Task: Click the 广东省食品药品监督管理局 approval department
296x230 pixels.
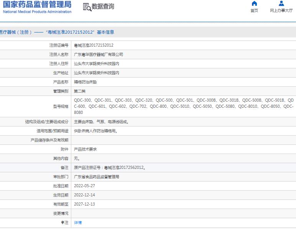Action: point(97,177)
